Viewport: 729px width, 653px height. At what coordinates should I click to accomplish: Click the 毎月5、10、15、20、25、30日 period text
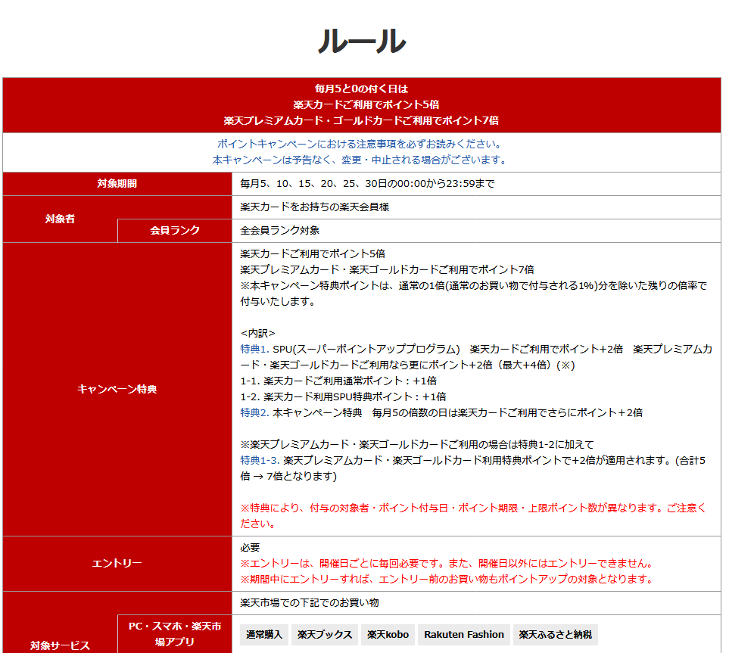(x=367, y=184)
